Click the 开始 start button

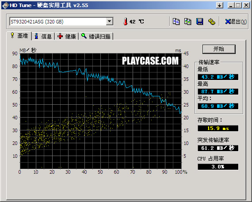click(x=219, y=49)
